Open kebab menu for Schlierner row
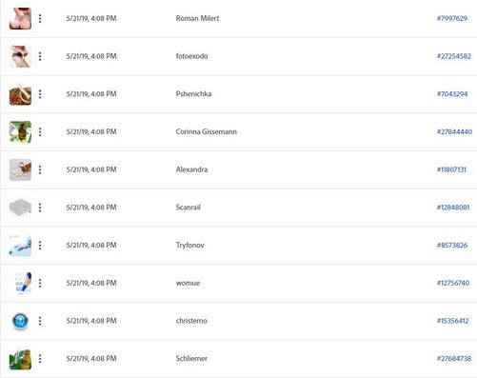 point(40,359)
